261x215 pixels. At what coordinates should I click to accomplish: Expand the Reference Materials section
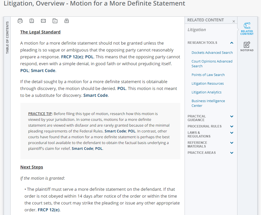232,143
